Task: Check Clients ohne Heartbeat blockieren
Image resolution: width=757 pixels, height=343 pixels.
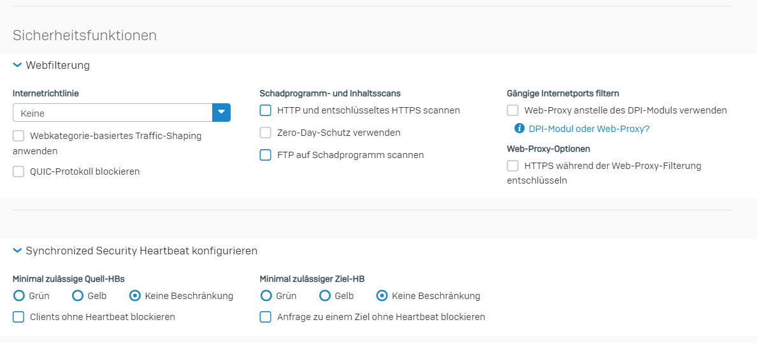Action: [x=18, y=317]
